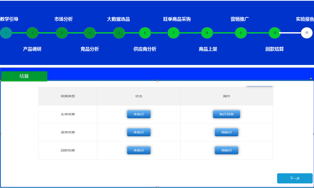Select step 10 circle 回款结算

(x=275, y=33)
